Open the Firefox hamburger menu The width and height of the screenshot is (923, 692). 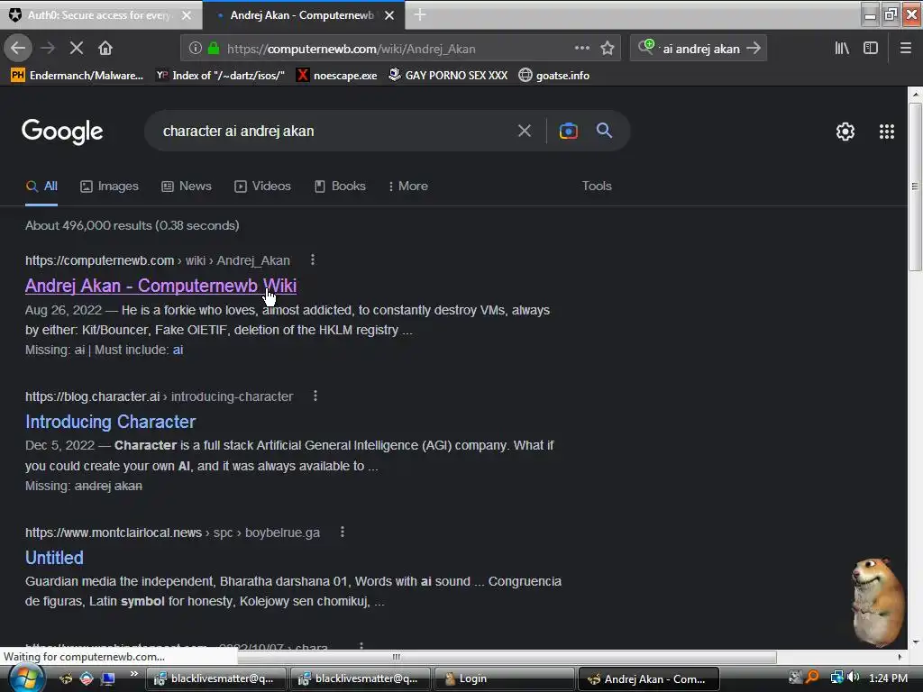905,49
